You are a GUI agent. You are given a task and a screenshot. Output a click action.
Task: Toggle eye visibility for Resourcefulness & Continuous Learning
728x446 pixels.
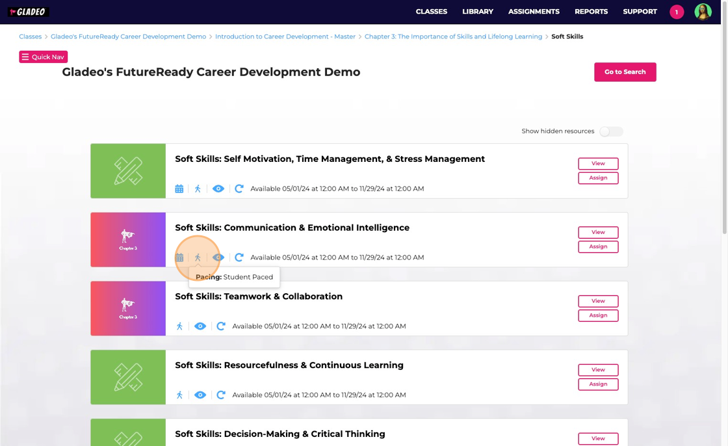[x=200, y=395]
